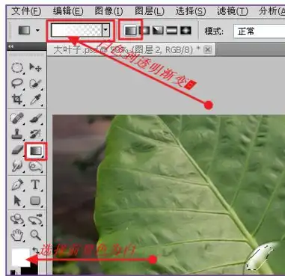Viewport: 285px width, 276px height.
Task: Click the white-to-transparent gradient preview
Action: point(76,30)
